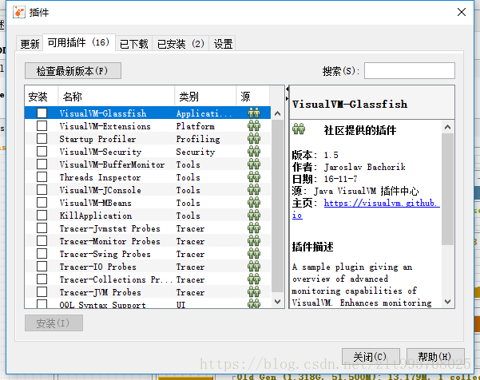Select Threads Inspector for installation
The image size is (480, 380).
pyautogui.click(x=42, y=177)
